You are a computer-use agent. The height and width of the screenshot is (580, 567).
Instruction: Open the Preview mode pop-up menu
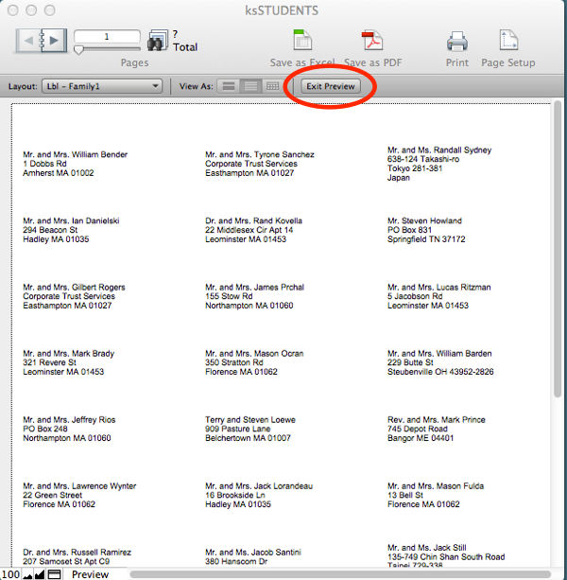point(91,573)
